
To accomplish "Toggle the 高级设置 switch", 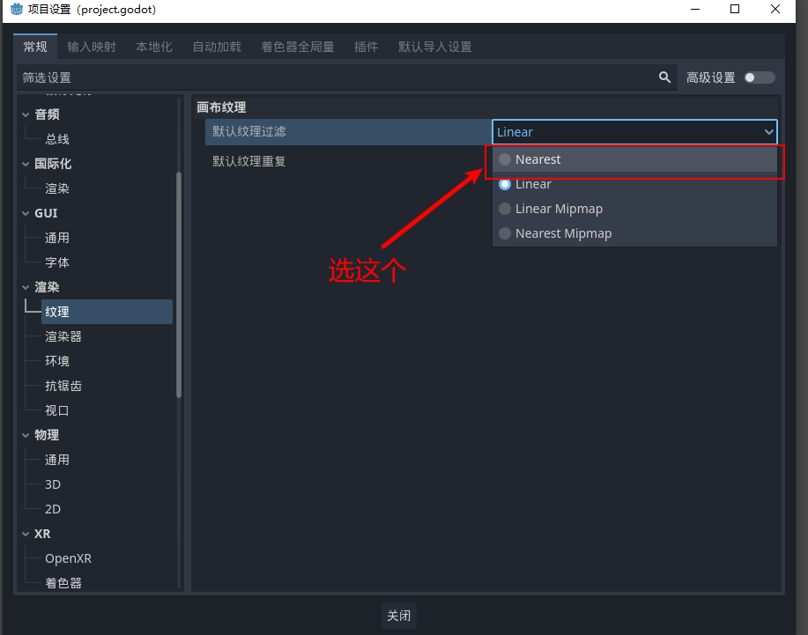I will coord(760,78).
